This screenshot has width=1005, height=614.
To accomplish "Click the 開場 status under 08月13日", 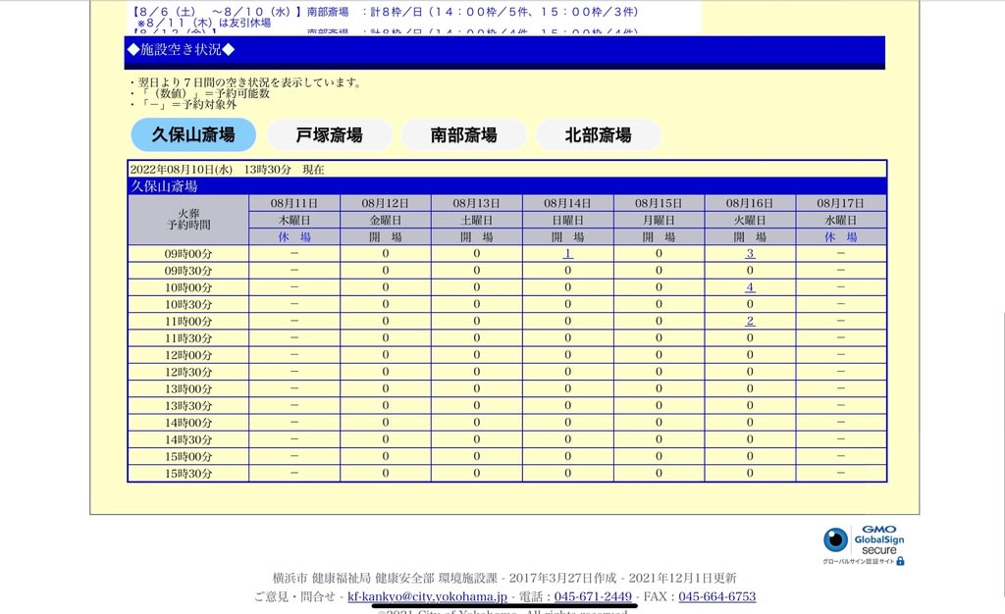I will [x=476, y=237].
